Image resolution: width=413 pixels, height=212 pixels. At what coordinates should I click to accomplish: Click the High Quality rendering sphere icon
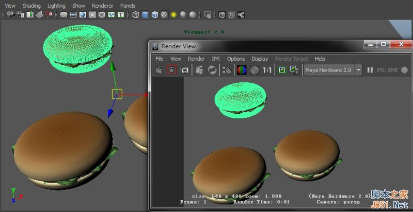tap(193, 15)
